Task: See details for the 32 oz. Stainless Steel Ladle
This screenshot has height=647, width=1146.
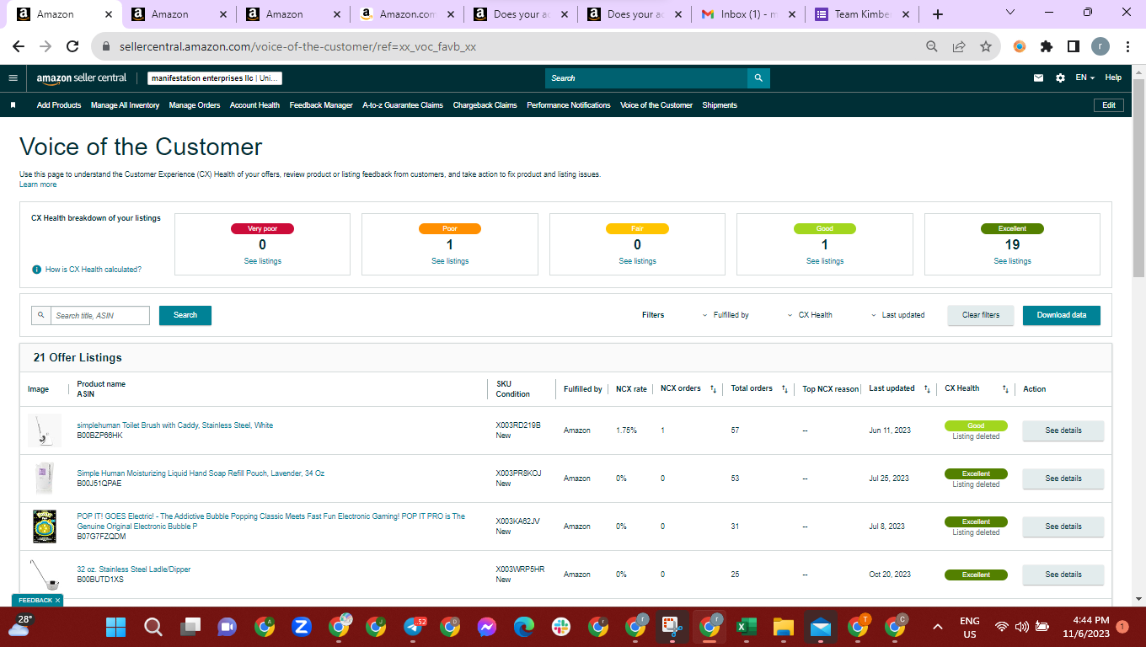Action: pyautogui.click(x=1063, y=575)
